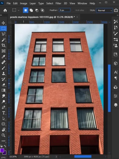
Task: Select the Type tool
Action: [3, 113]
